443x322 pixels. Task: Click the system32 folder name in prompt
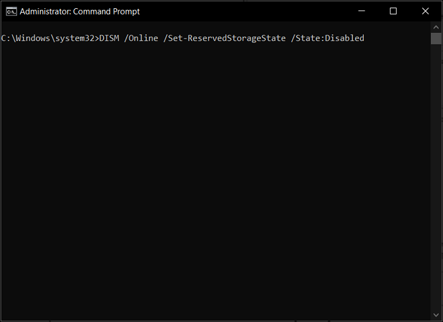point(75,39)
